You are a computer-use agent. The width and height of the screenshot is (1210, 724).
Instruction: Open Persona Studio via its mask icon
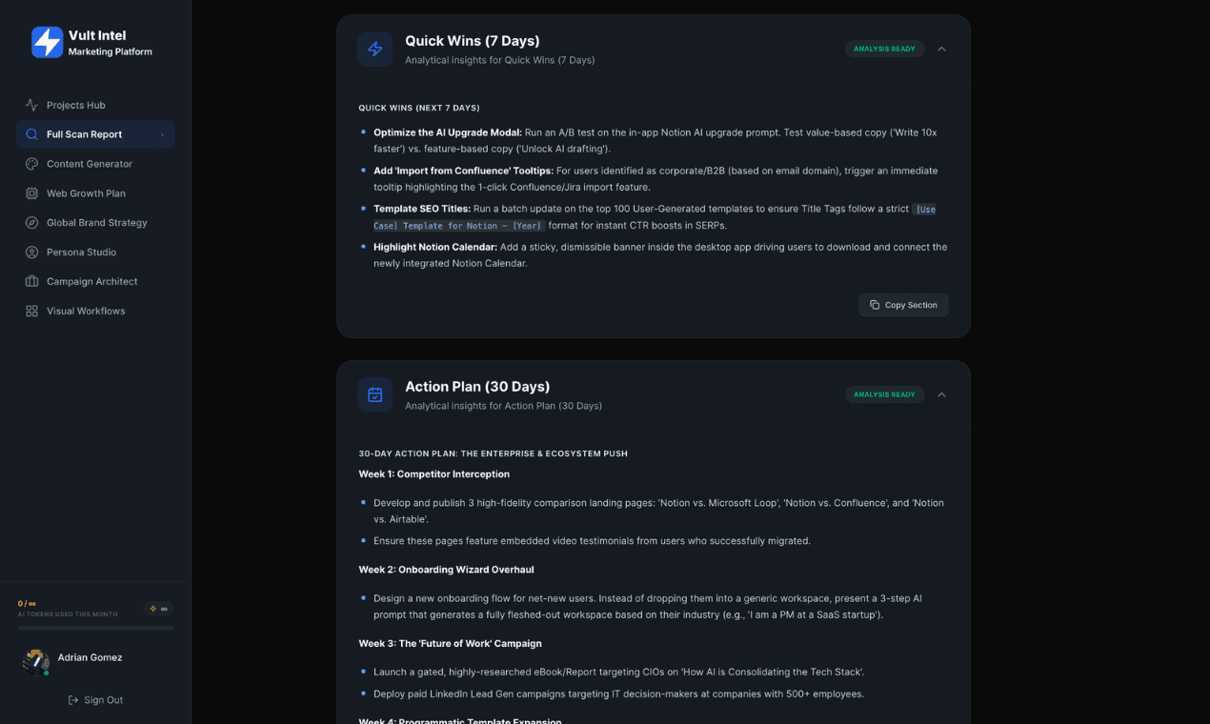click(30, 251)
